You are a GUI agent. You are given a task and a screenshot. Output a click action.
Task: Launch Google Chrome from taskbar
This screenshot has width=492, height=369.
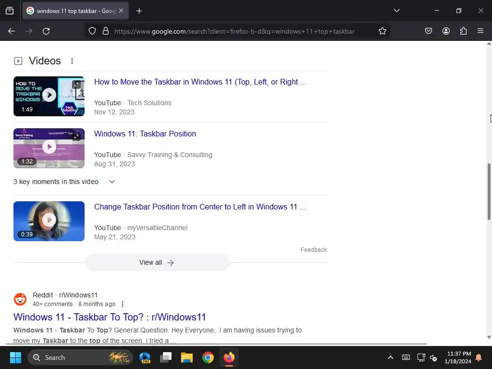[208, 357]
